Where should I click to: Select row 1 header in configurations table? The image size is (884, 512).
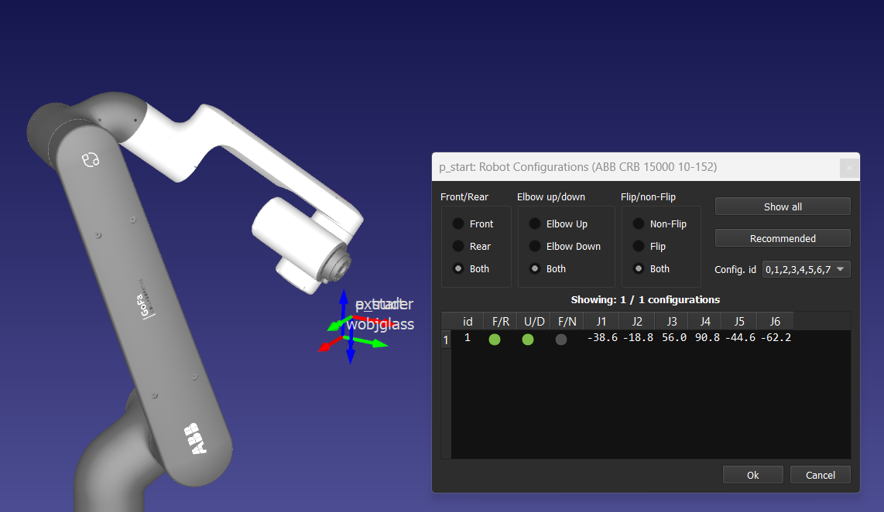point(445,340)
